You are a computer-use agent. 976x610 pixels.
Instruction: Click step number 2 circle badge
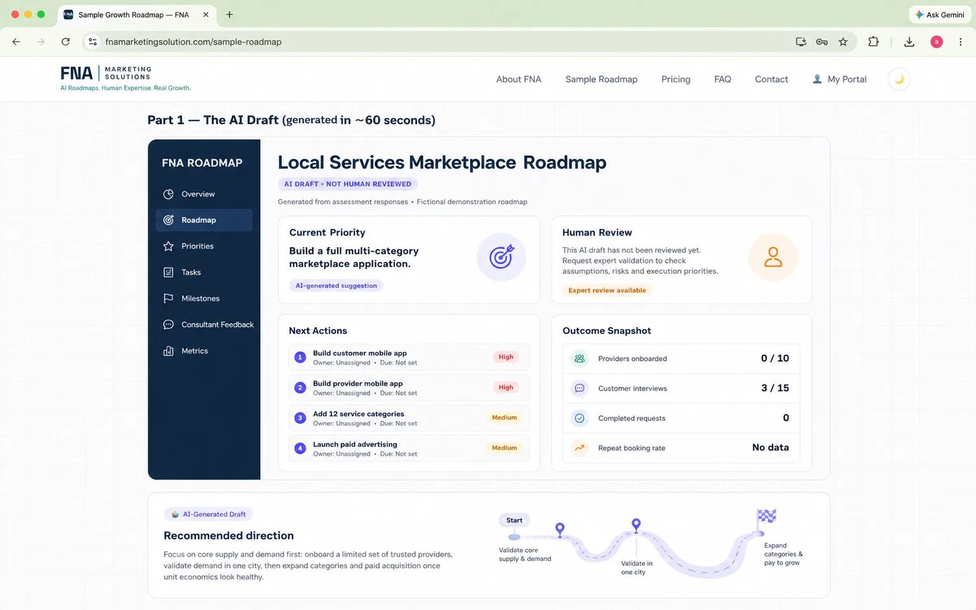[x=300, y=388]
